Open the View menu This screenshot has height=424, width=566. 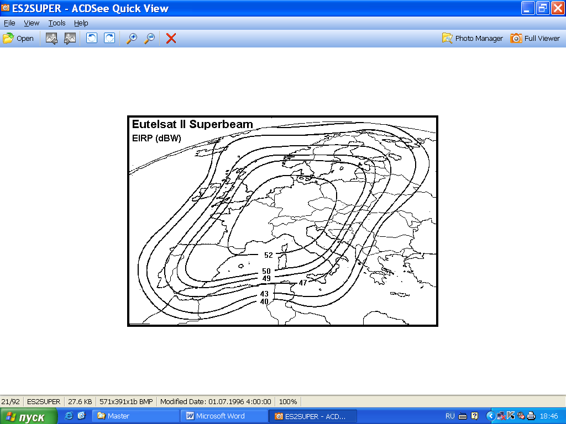[32, 23]
